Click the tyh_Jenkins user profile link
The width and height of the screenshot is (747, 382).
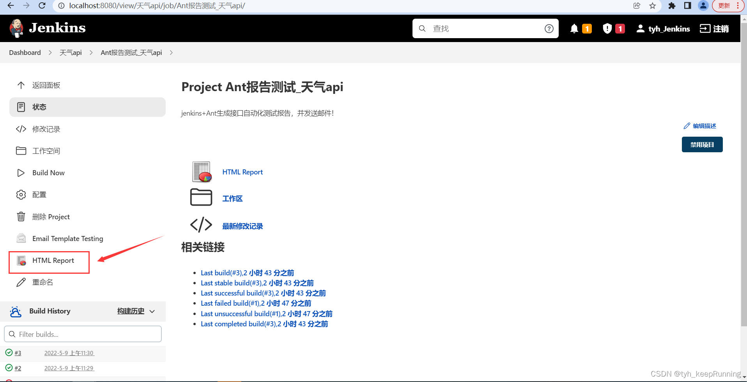click(663, 28)
